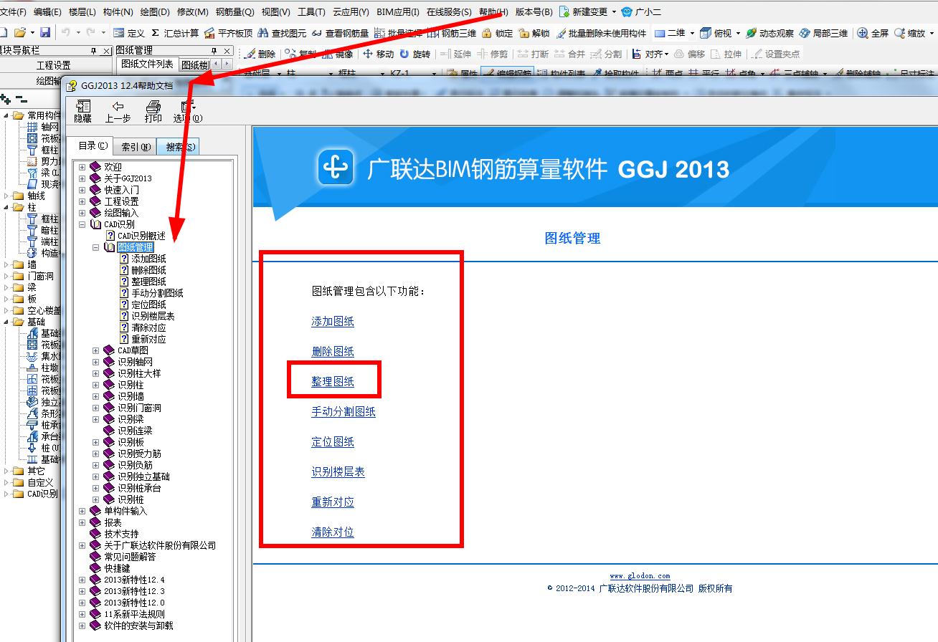This screenshot has height=642, width=938.
Task: Click the 对齐 align tool
Action: 649,54
